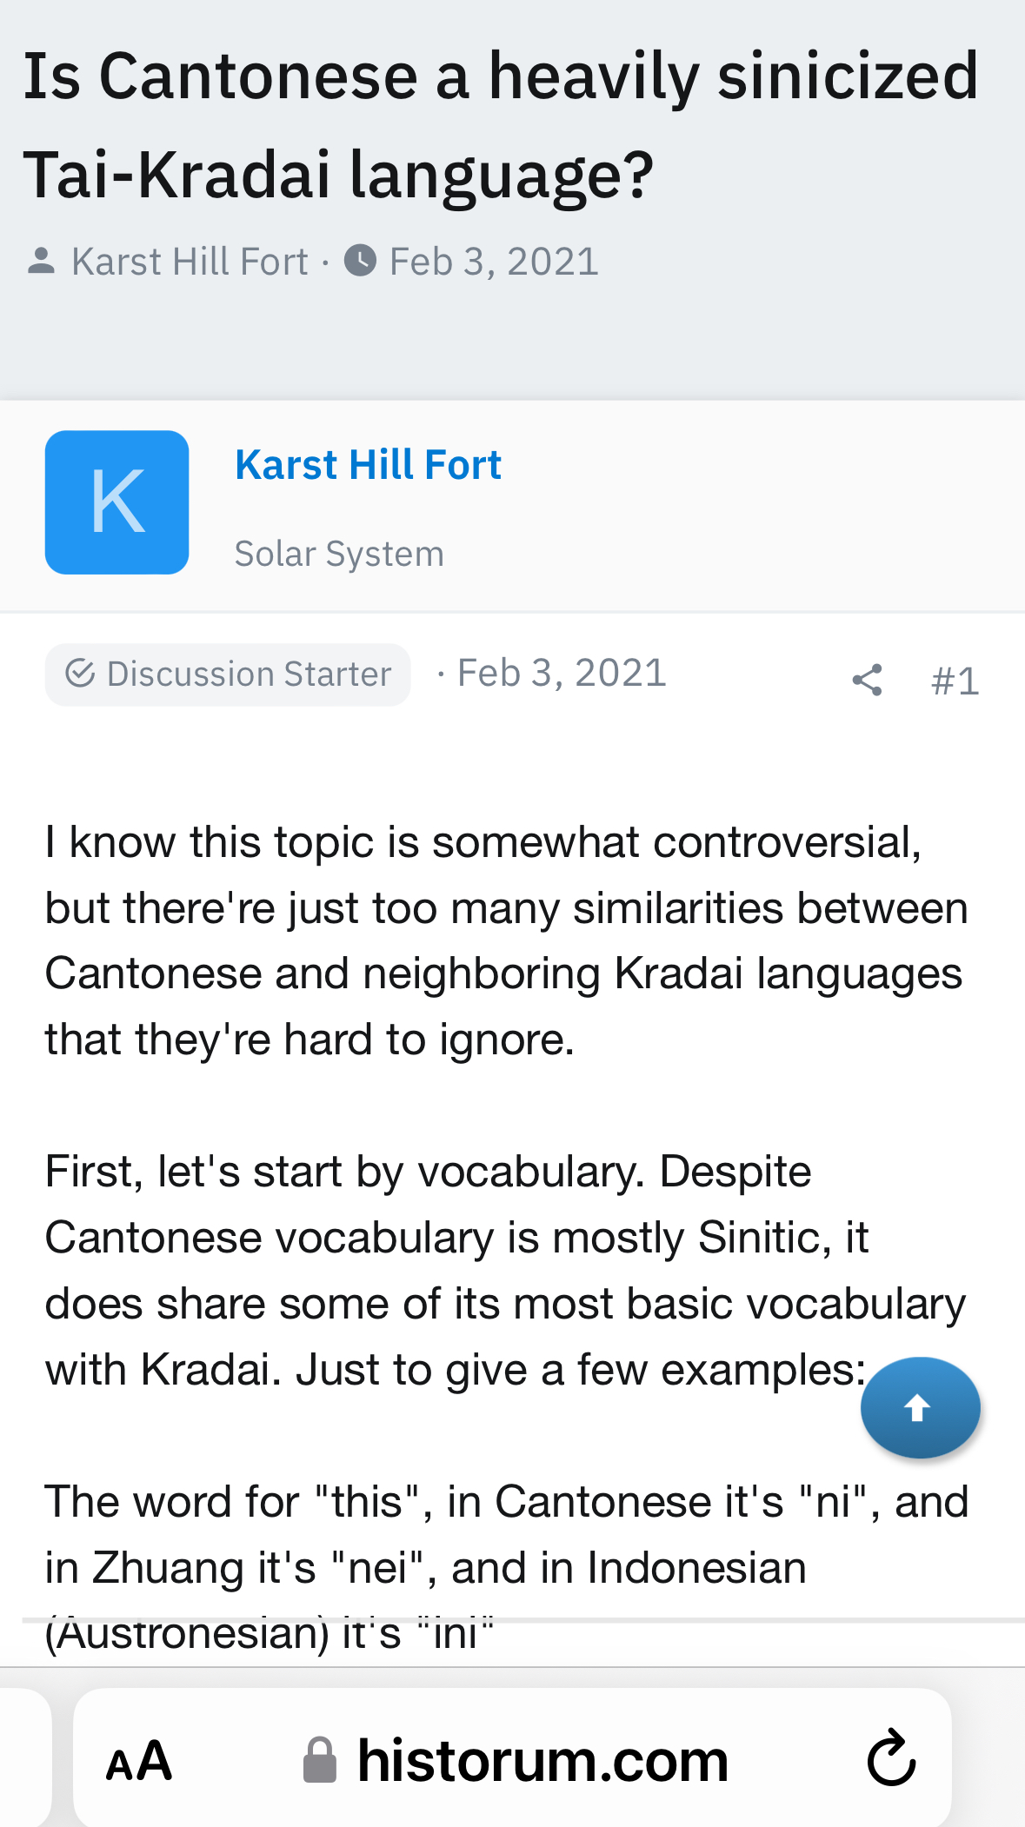The width and height of the screenshot is (1025, 1827).
Task: Open the AA reader text options
Action: click(139, 1761)
